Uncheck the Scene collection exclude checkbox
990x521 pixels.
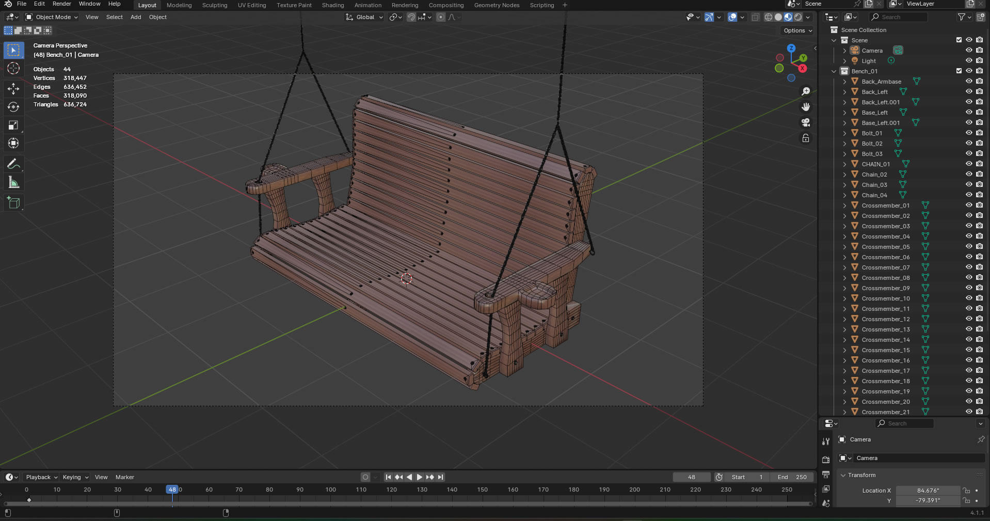(x=959, y=40)
